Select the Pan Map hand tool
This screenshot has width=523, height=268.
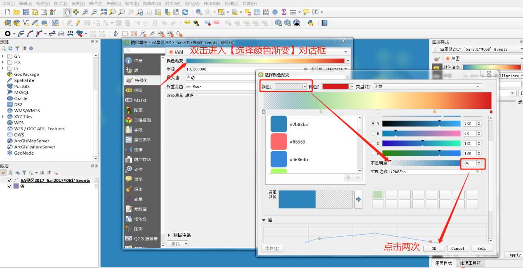(67, 12)
